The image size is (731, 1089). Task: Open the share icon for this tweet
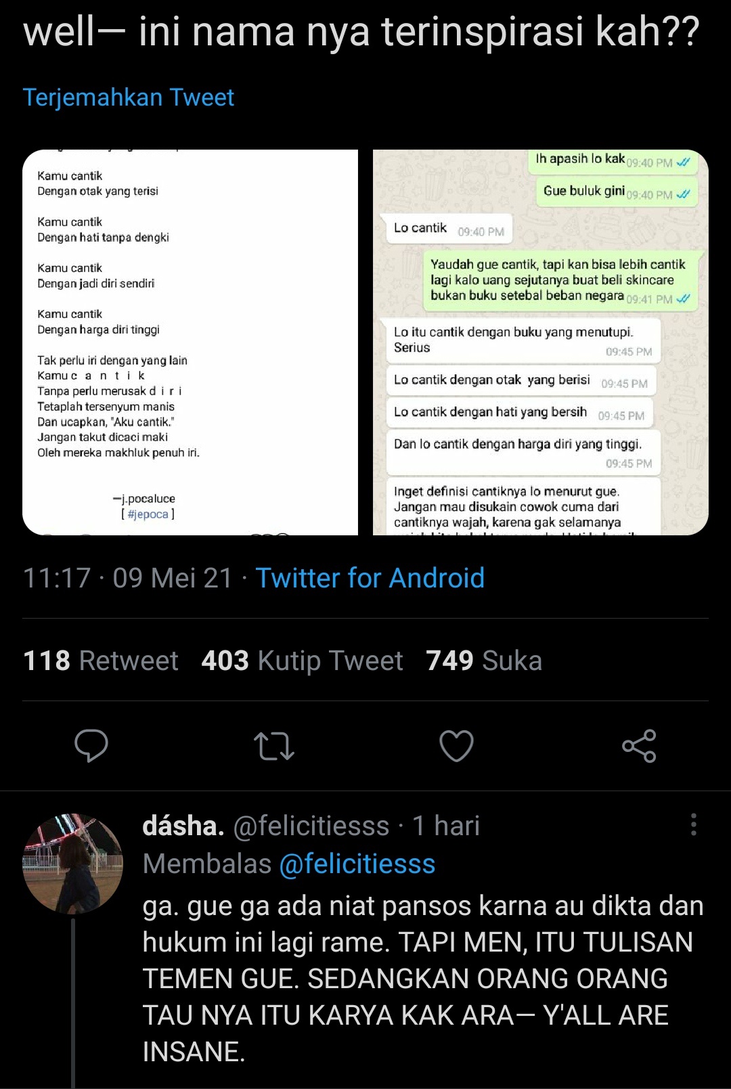(x=639, y=746)
